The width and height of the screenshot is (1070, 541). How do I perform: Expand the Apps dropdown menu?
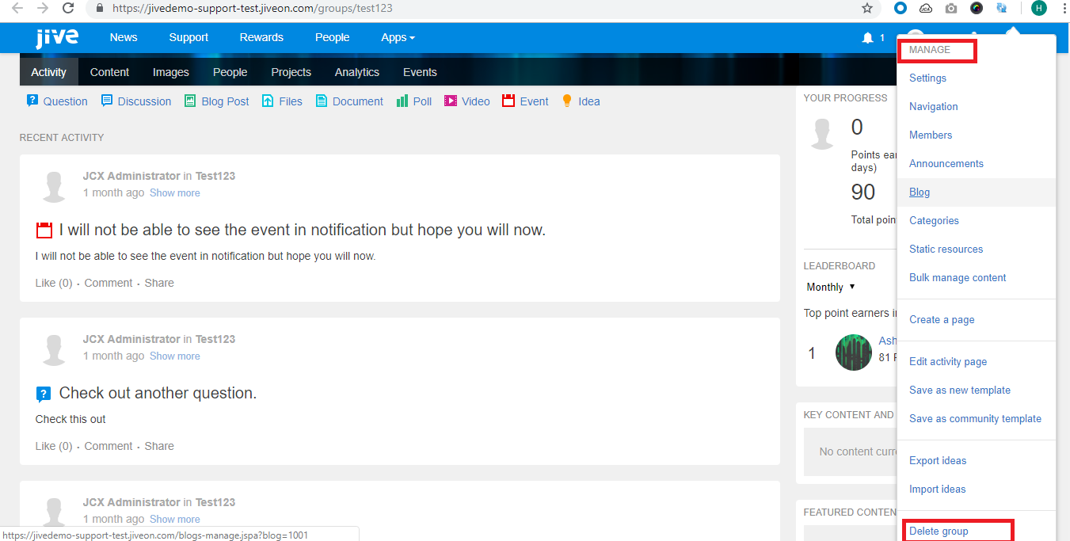(x=398, y=37)
